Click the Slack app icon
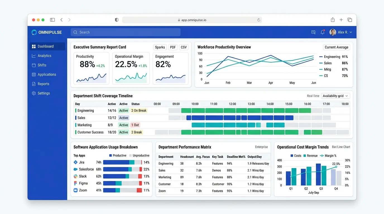 tap(75, 176)
